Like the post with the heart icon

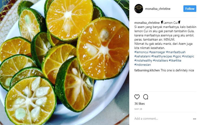(137, 97)
